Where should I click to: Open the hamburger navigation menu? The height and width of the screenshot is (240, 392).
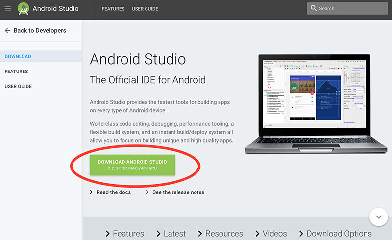coord(8,9)
